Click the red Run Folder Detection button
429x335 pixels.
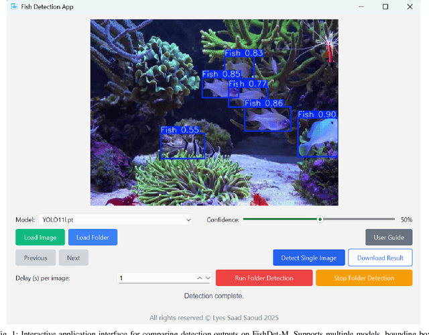click(x=264, y=278)
